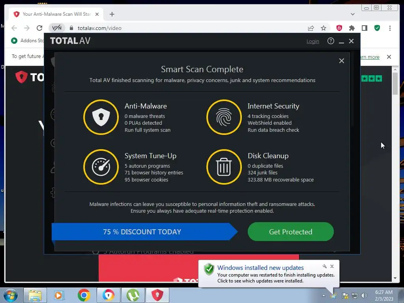Click the page scrollbar down arrow
404x303 pixels.
(x=395, y=278)
